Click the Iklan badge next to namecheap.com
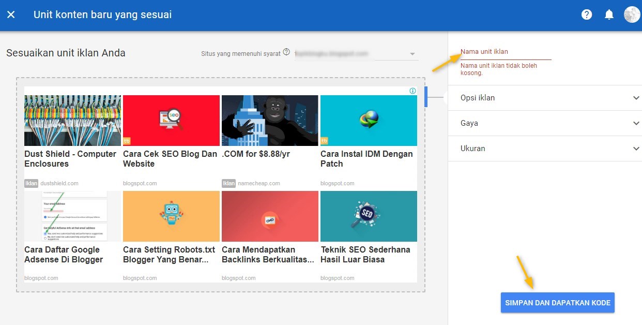Viewport: 642px width, 325px height. (228, 183)
